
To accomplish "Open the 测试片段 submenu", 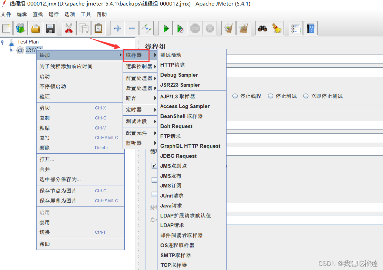I will click(x=140, y=121).
